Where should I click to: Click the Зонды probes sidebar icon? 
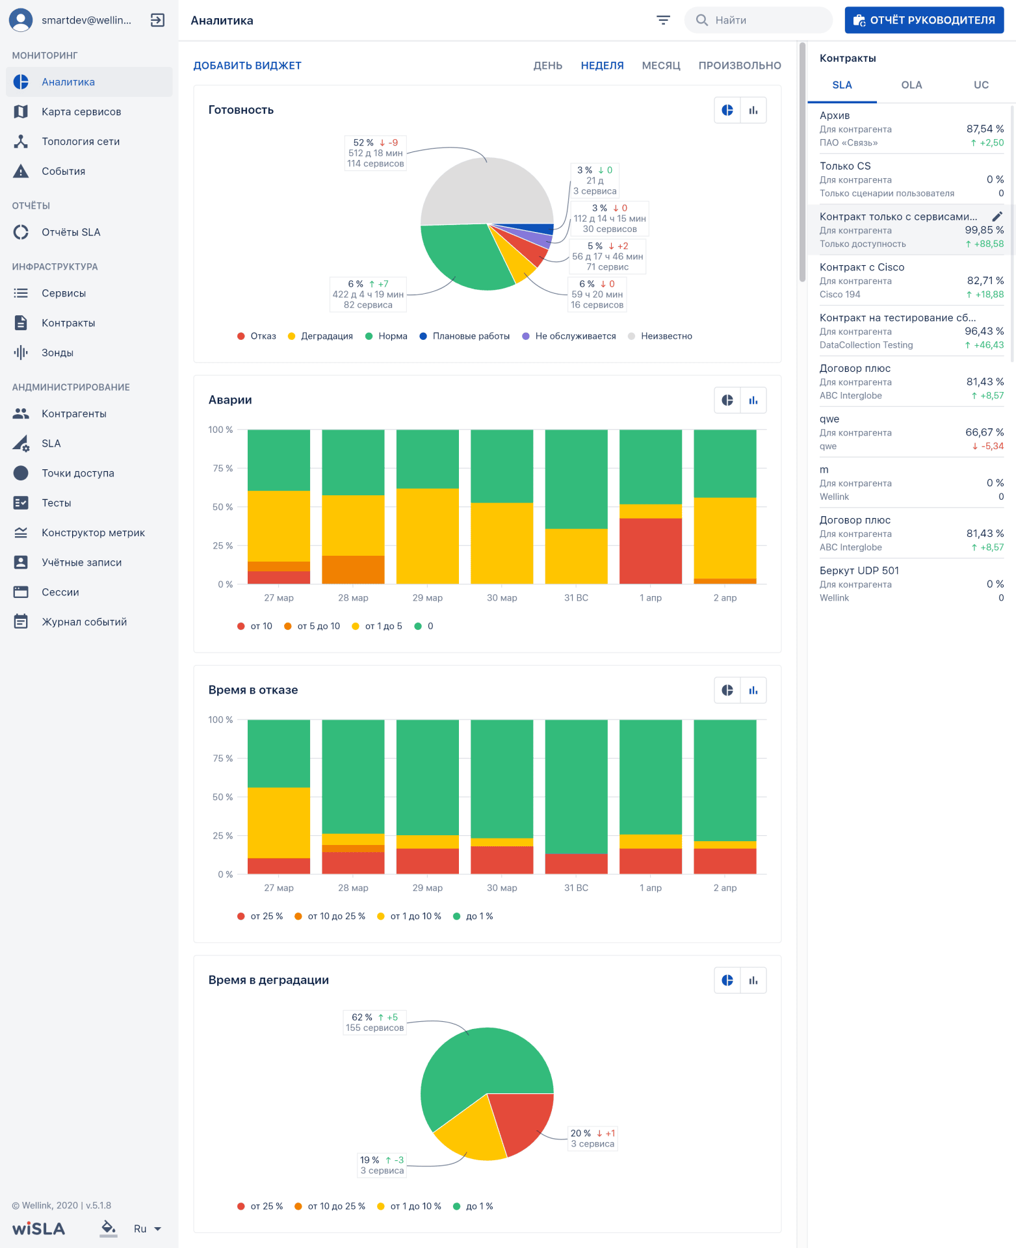click(21, 352)
